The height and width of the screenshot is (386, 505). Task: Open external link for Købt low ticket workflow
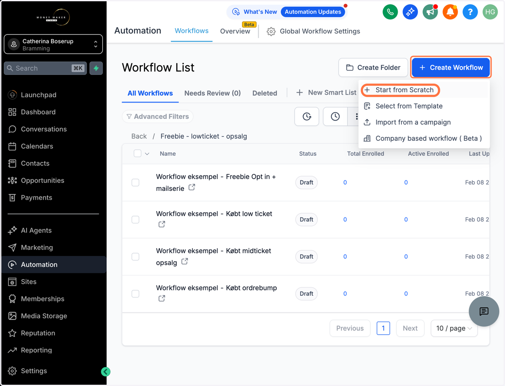pos(162,225)
